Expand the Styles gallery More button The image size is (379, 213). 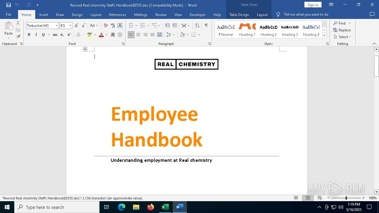[325, 36]
